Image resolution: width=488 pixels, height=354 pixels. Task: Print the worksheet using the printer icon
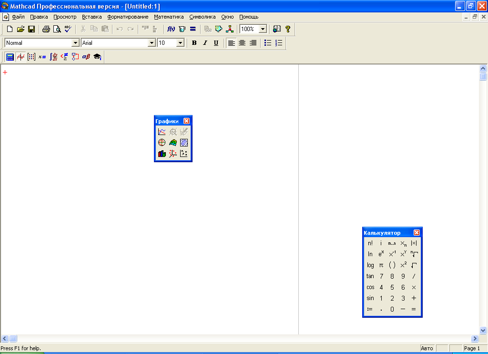click(46, 29)
